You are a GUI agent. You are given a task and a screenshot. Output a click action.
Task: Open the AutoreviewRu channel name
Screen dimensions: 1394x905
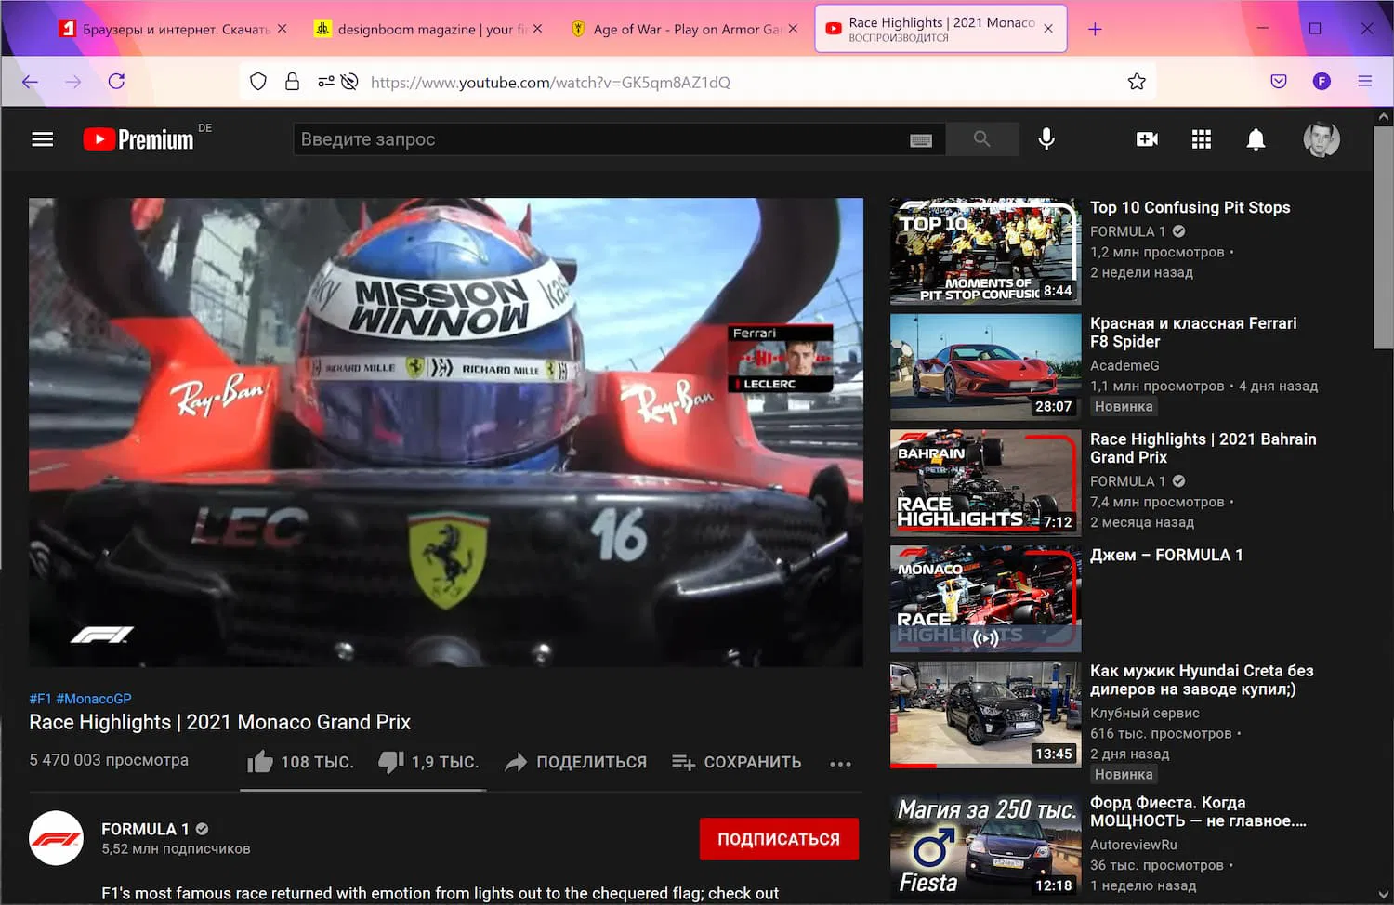[1134, 845]
